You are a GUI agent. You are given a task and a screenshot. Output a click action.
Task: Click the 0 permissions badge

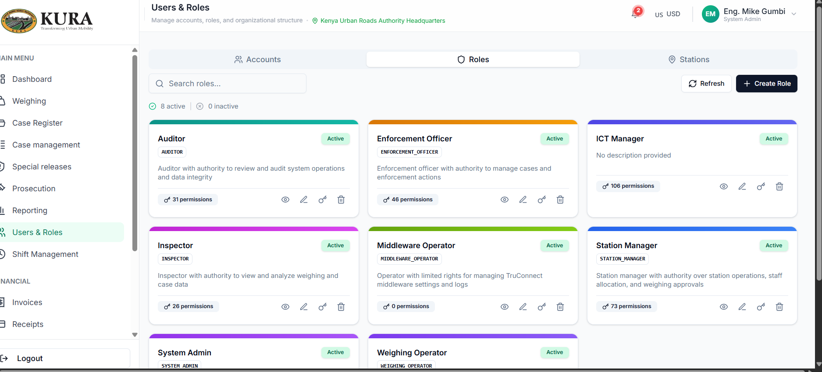[x=406, y=306]
